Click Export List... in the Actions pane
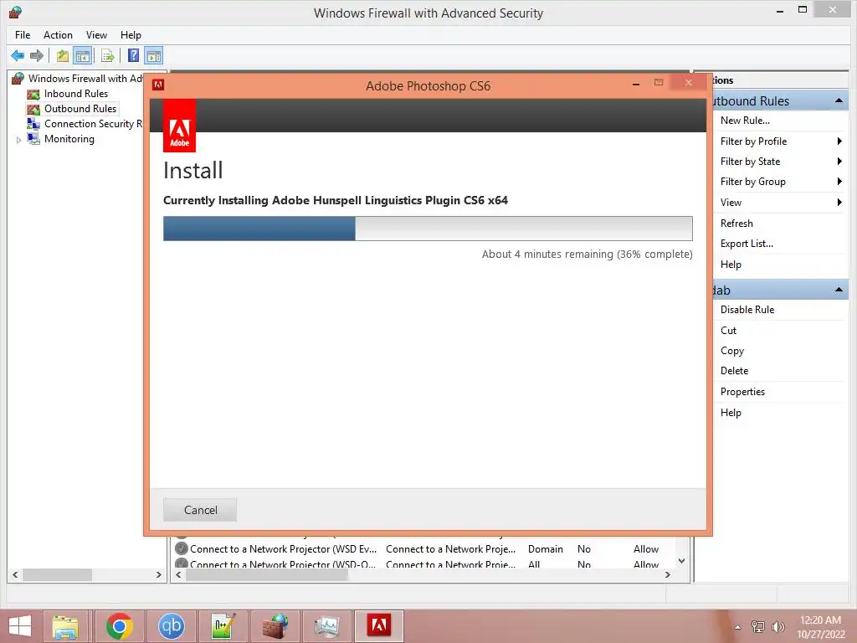Viewport: 857px width, 643px height. tap(747, 244)
